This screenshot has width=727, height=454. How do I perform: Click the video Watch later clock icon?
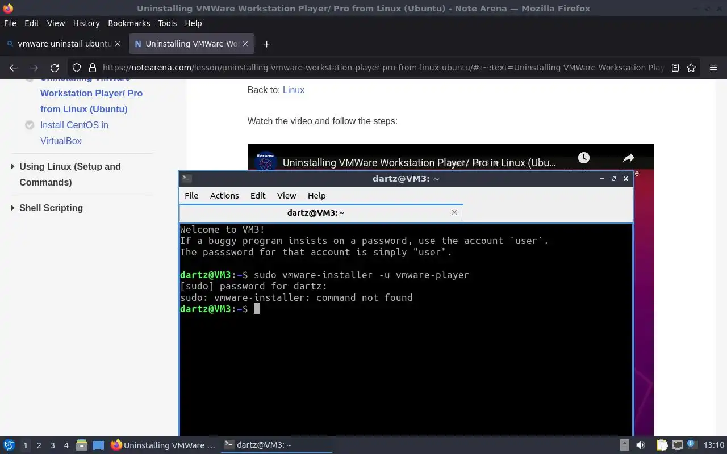pyautogui.click(x=583, y=158)
